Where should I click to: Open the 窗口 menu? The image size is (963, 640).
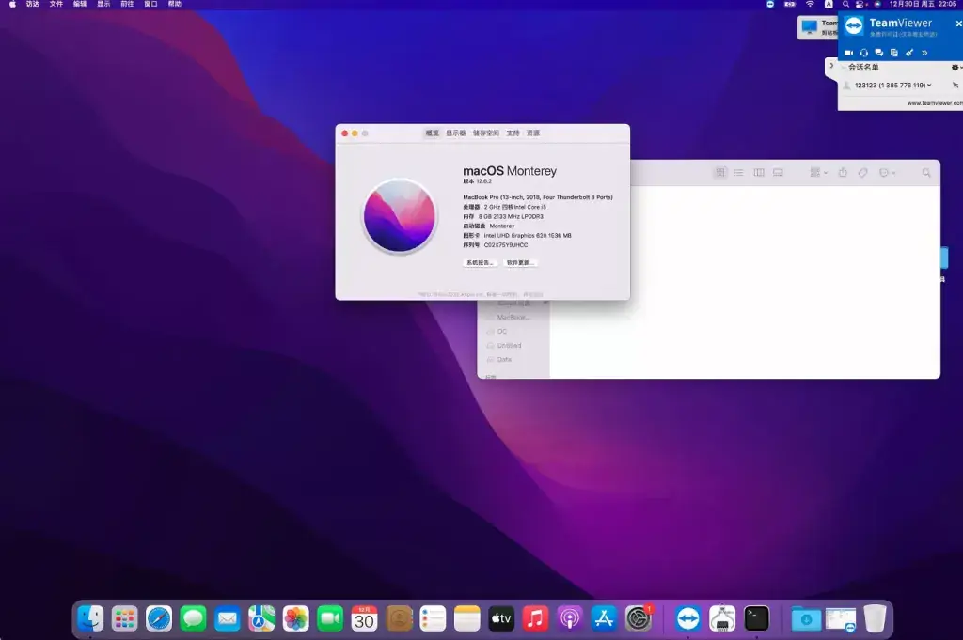coord(151,5)
